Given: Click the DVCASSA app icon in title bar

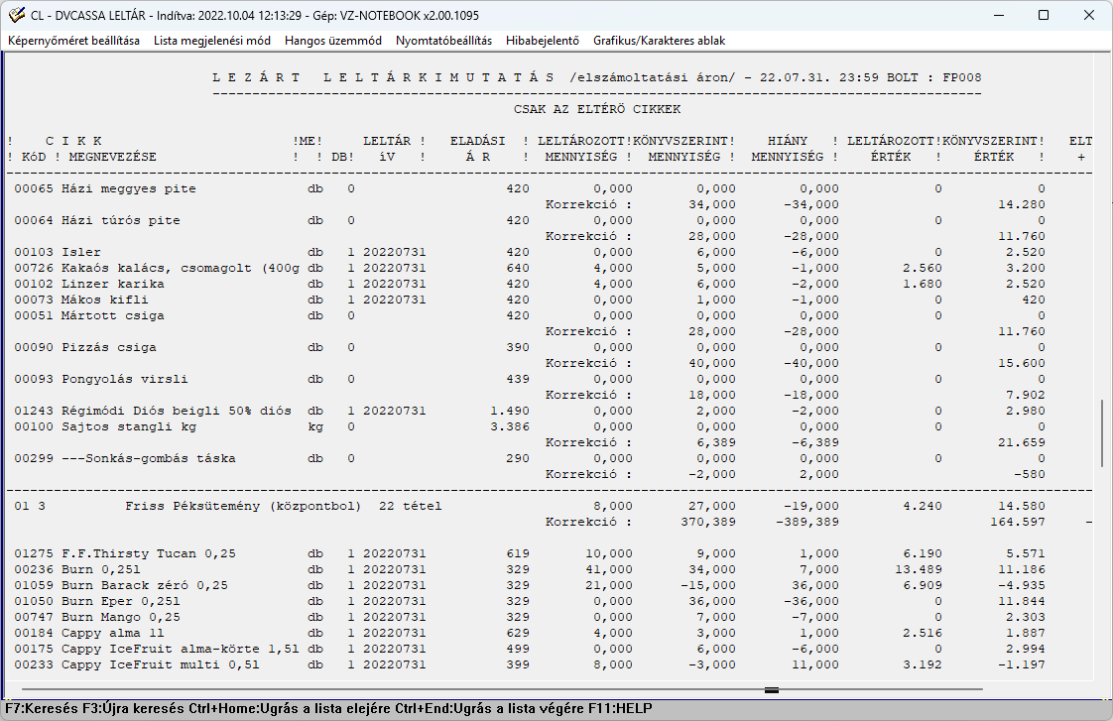Looking at the screenshot, I should tap(16, 15).
